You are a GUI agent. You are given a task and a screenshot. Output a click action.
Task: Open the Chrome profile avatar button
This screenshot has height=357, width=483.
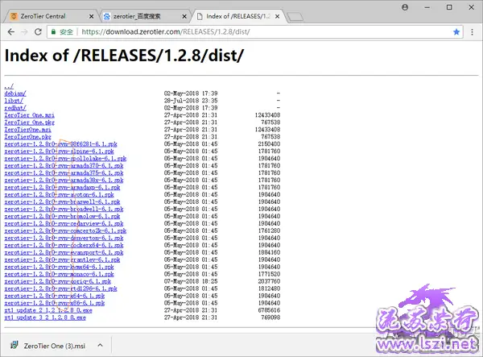405,7
